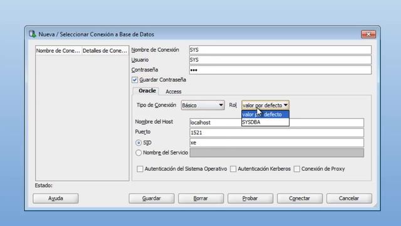
Task: Click the Ayuda button
Action: coord(56,198)
